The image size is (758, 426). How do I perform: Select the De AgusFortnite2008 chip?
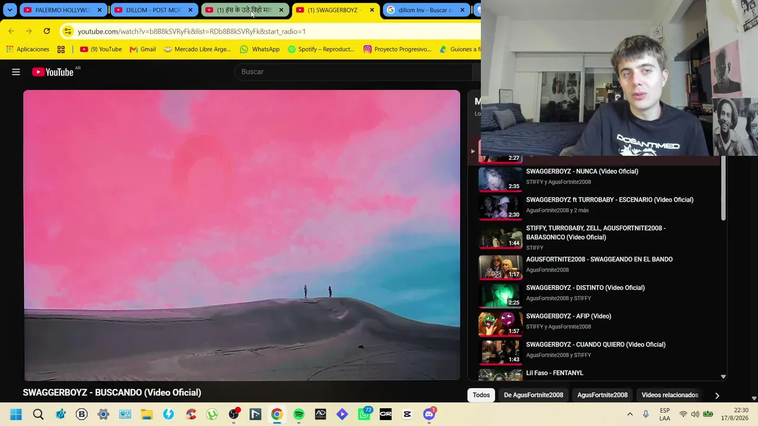point(534,395)
